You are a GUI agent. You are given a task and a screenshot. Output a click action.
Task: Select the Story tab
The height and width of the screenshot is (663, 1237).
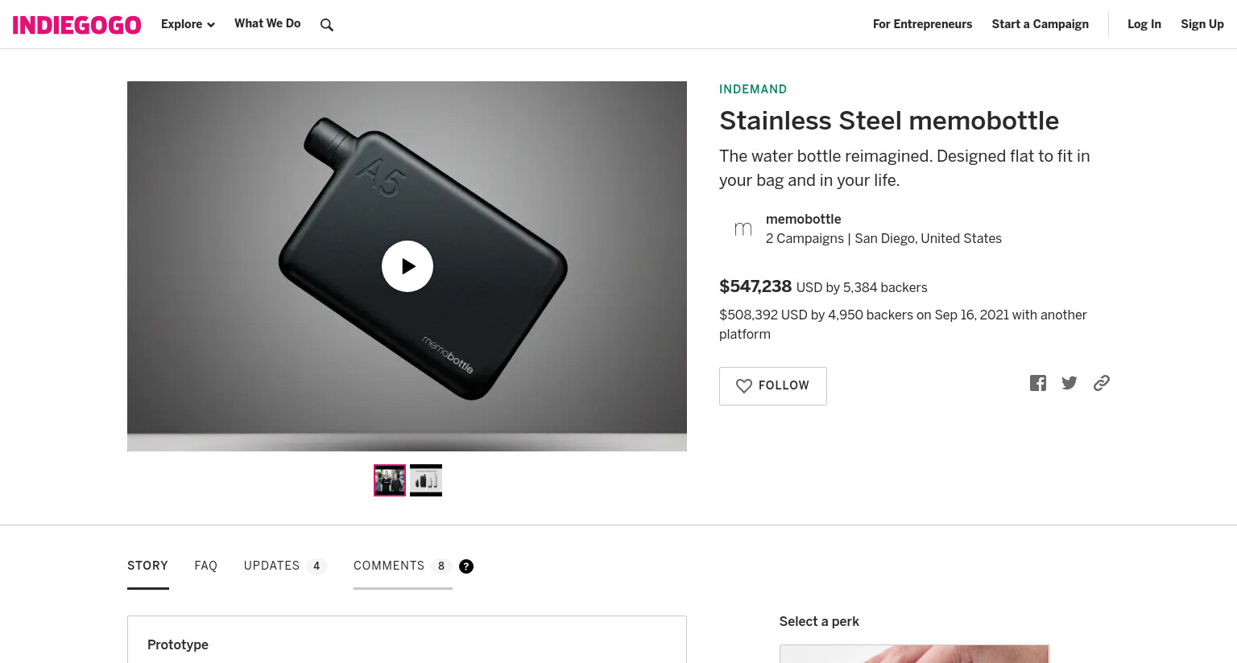click(x=148, y=566)
